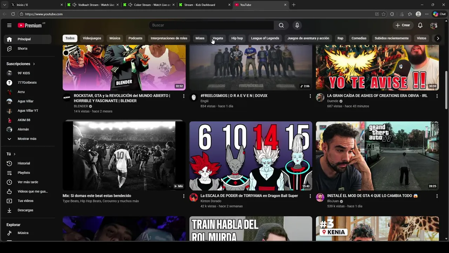Open Historial in sidebar

pos(27,163)
